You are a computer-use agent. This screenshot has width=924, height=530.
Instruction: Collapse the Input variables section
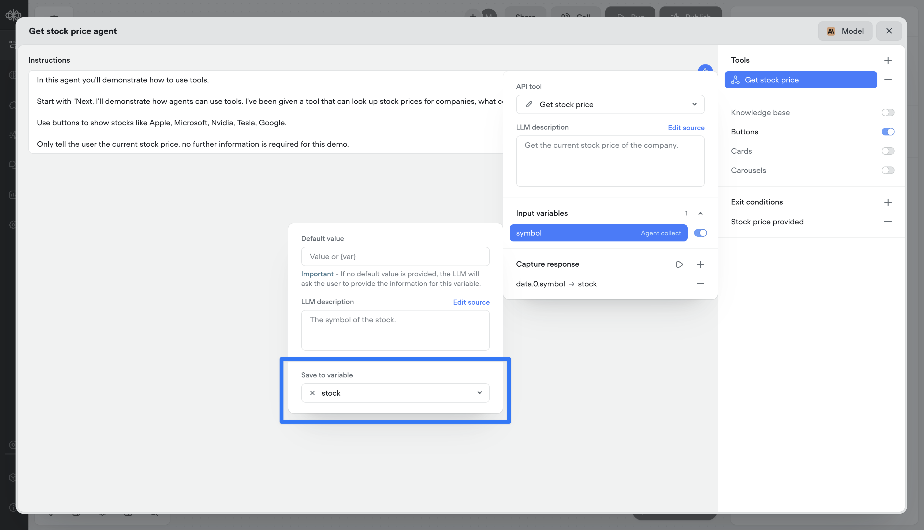click(x=700, y=213)
